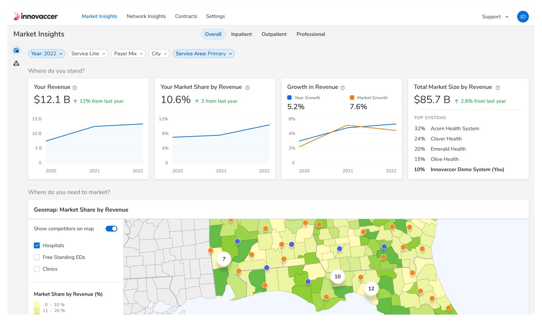The width and height of the screenshot is (542, 322).
Task: Go to Network Insights in top navigation
Action: coord(146,16)
